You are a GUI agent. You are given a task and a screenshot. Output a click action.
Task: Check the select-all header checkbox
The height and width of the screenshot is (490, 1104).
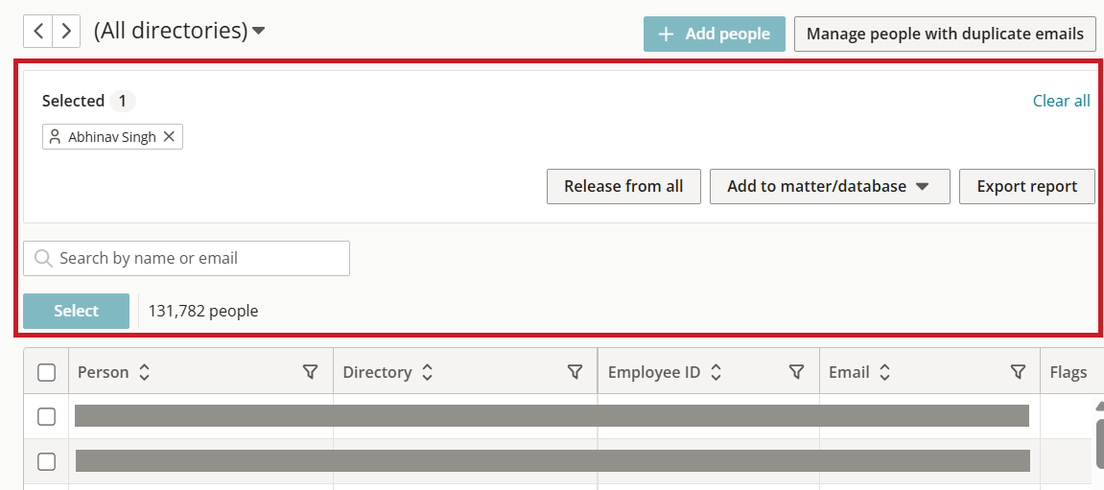pos(46,372)
